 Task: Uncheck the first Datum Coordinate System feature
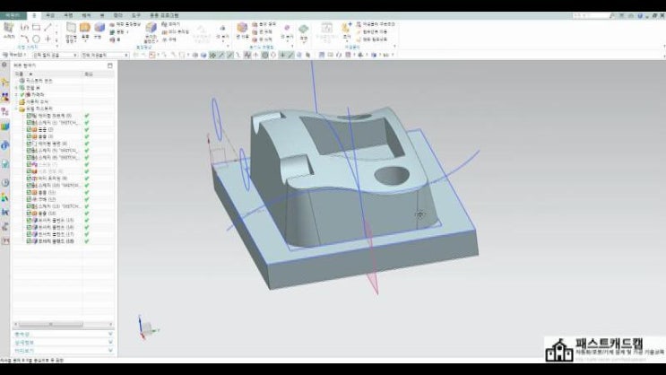(30, 117)
